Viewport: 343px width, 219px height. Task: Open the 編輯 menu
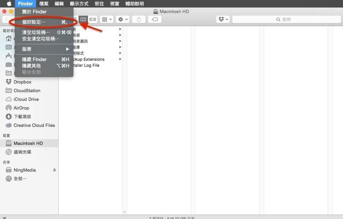pos(59,3)
